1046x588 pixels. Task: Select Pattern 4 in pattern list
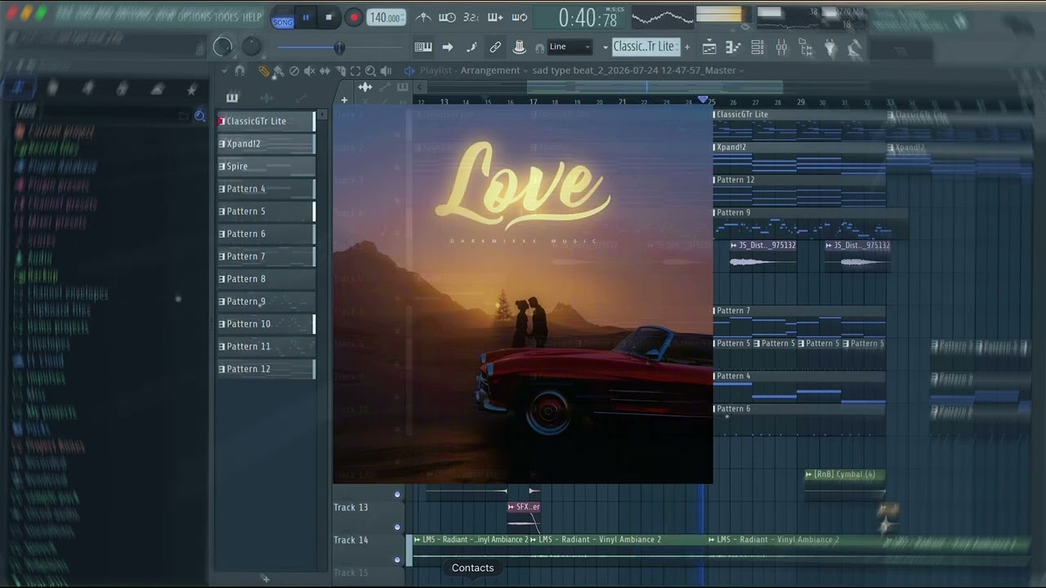[266, 189]
